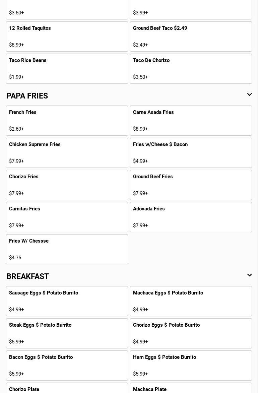Screen dimensions: 258x393
Task: Open the French Fries menu item
Action: [67, 121]
